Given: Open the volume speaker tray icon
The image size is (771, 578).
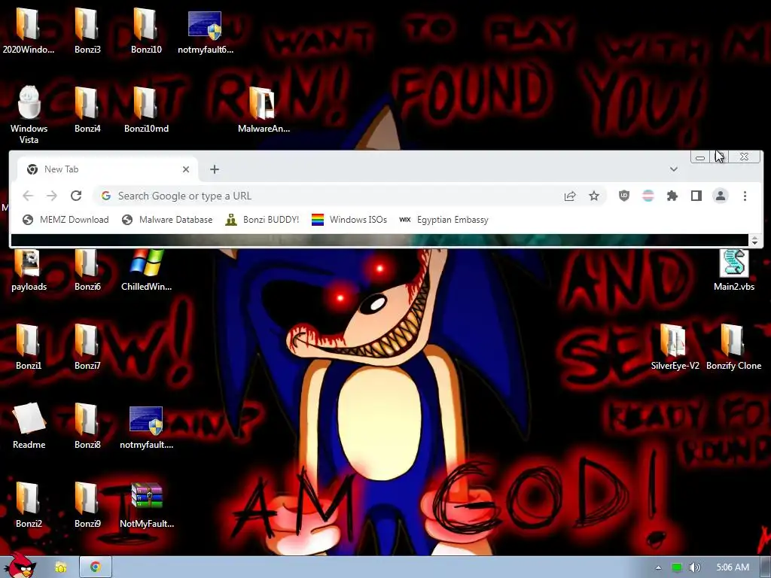Looking at the screenshot, I should (694, 567).
